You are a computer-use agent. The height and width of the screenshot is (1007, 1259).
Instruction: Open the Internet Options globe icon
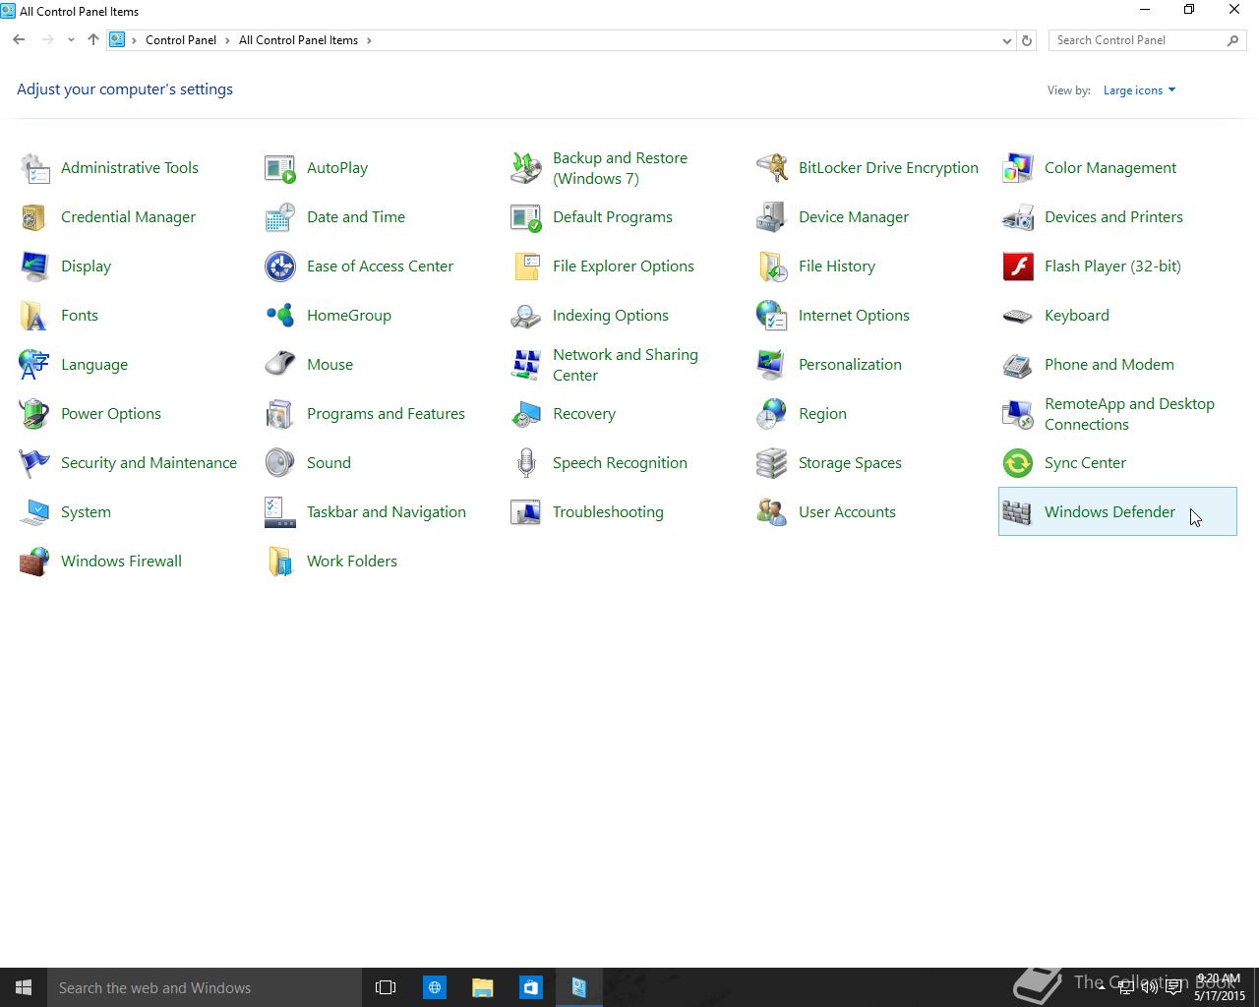[772, 316]
